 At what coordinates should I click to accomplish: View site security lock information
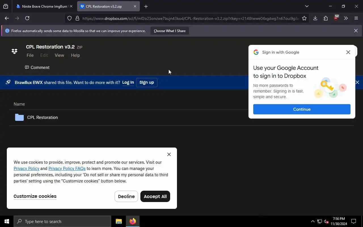click(77, 18)
